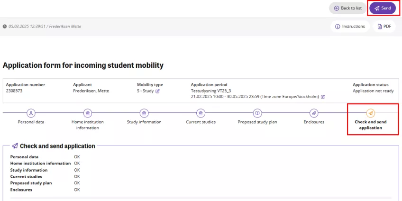Click the Back to list button
This screenshot has height=201, width=402.
[347, 8]
